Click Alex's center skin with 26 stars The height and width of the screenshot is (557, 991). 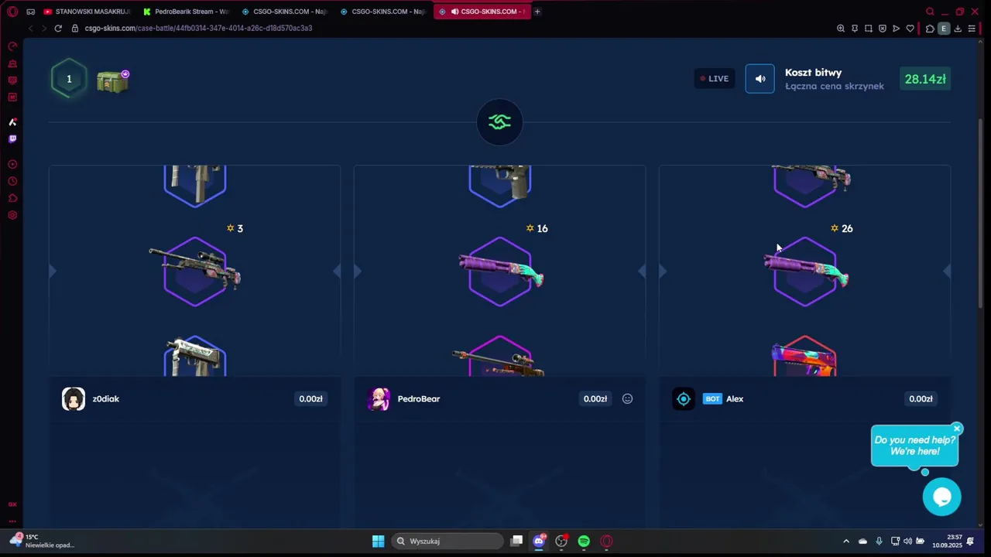click(805, 272)
